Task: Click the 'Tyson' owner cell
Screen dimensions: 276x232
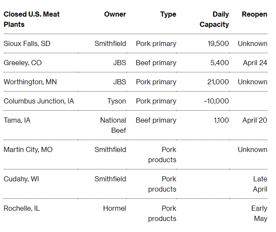Action: tap(117, 101)
